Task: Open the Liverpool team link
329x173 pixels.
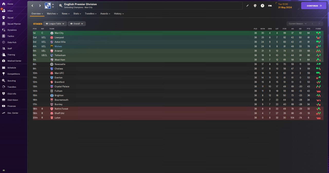Action: tap(59, 38)
